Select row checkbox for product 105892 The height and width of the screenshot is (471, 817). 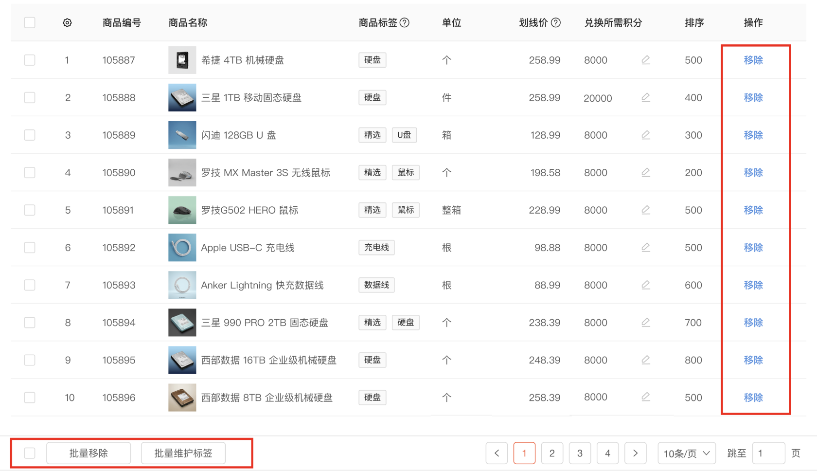pos(30,247)
